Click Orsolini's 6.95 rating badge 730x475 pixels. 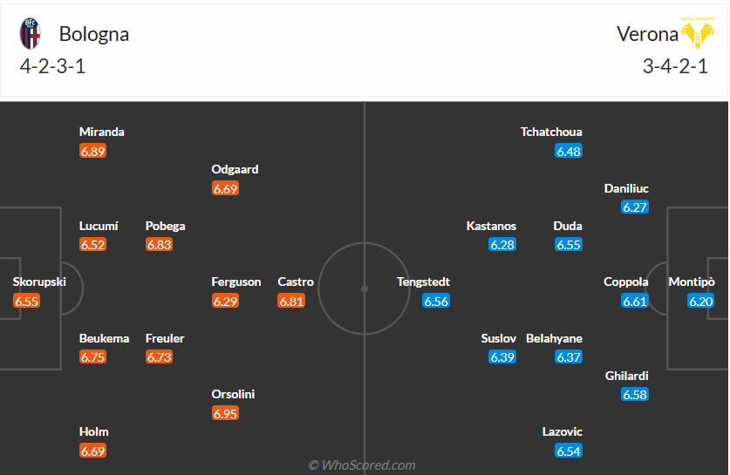[225, 413]
